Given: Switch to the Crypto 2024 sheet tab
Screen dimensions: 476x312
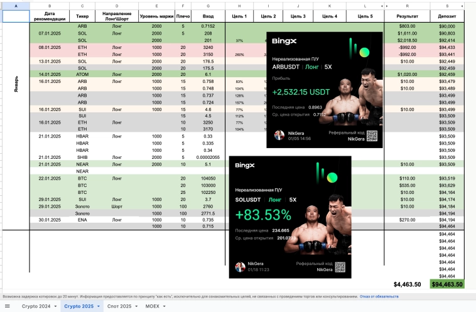Looking at the screenshot, I should [x=36, y=306].
